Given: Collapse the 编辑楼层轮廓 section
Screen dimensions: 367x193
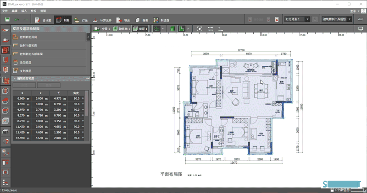Looking at the screenshot, I should (15, 78).
